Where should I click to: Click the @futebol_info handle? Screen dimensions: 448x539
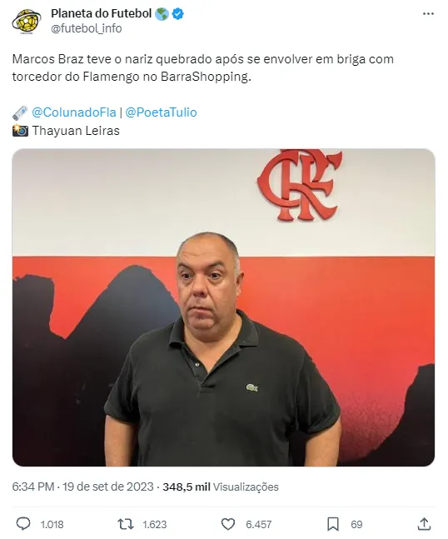tap(87, 28)
